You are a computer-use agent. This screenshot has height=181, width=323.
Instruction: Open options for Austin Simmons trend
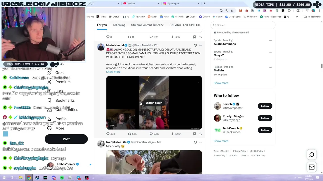point(271,41)
